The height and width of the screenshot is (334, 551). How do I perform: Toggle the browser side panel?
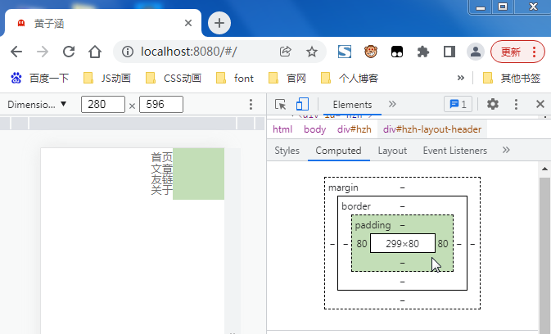tap(449, 52)
